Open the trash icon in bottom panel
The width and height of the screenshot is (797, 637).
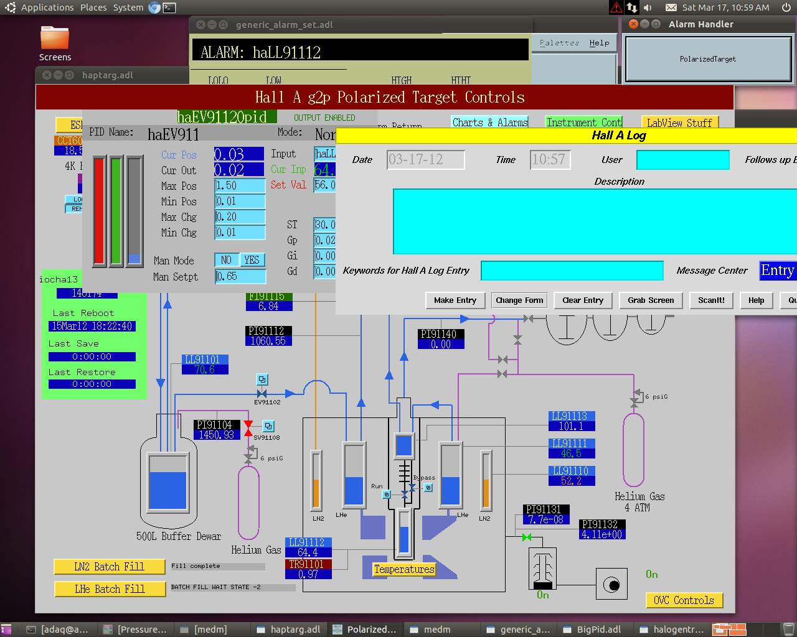pyautogui.click(x=788, y=630)
